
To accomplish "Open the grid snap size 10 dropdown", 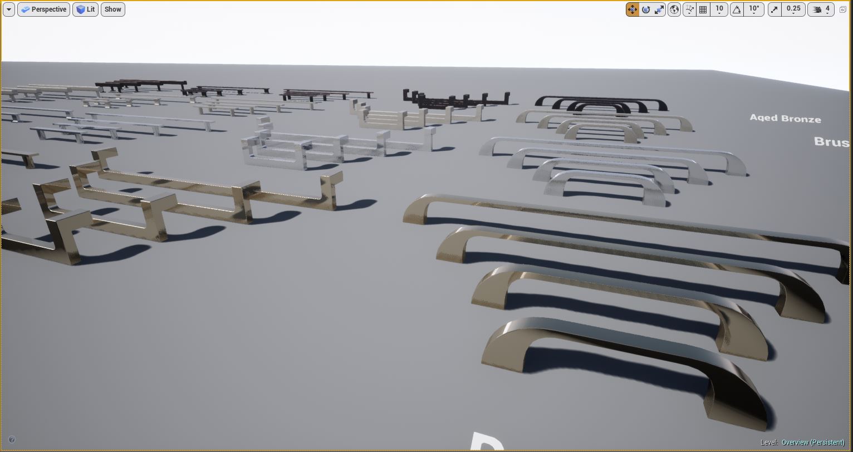I will click(719, 9).
